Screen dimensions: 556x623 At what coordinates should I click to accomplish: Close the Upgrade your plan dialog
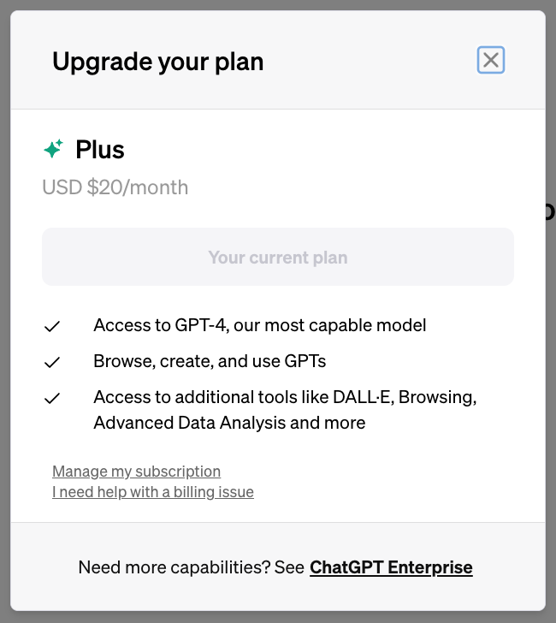490,60
